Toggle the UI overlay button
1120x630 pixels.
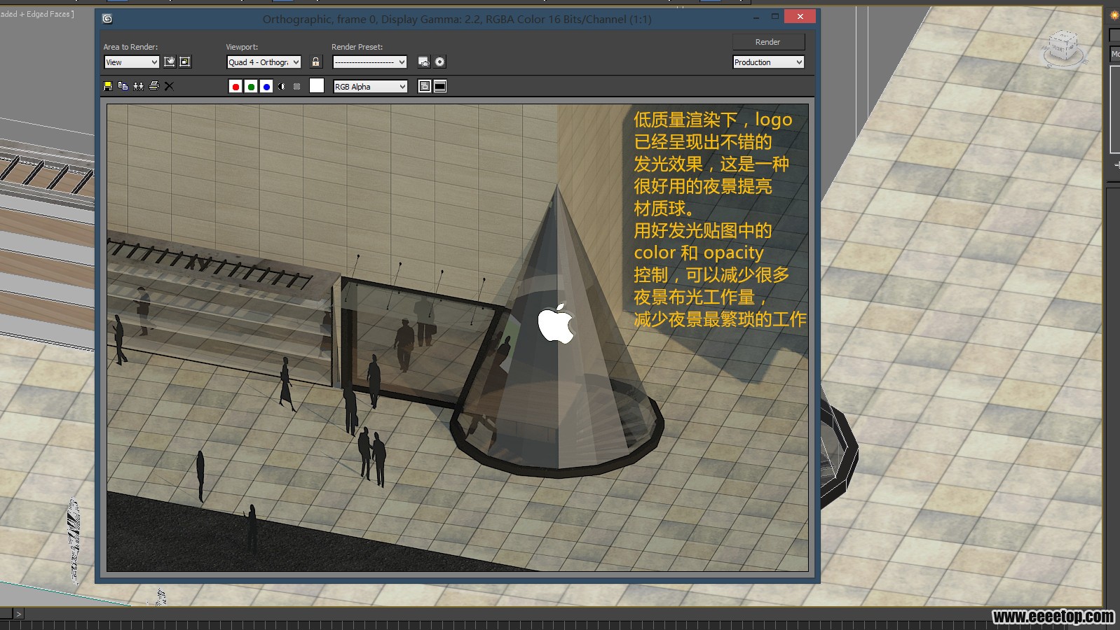(x=425, y=86)
